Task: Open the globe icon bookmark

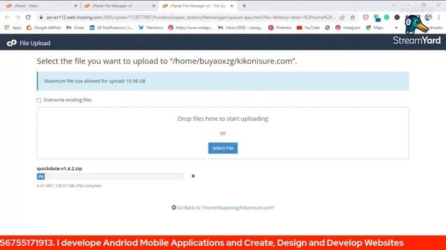Action: tap(328, 28)
